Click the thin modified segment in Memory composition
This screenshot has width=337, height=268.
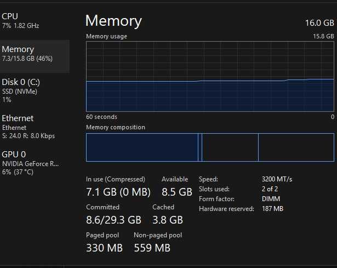200,147
